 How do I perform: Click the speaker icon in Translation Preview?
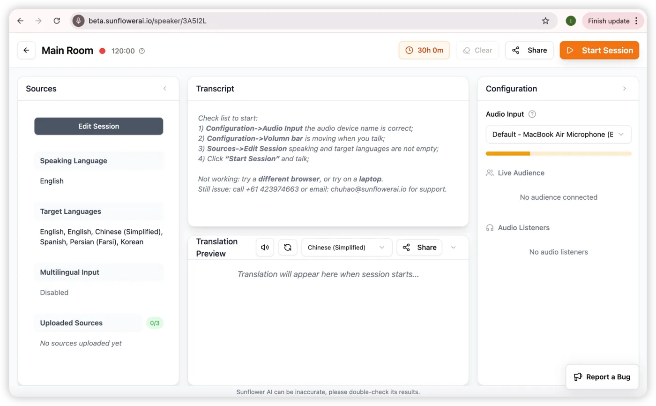[265, 247]
